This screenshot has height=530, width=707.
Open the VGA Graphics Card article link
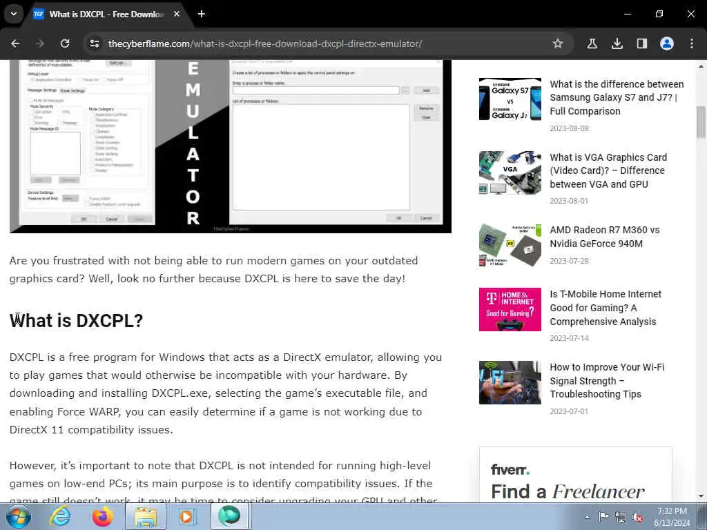click(608, 170)
